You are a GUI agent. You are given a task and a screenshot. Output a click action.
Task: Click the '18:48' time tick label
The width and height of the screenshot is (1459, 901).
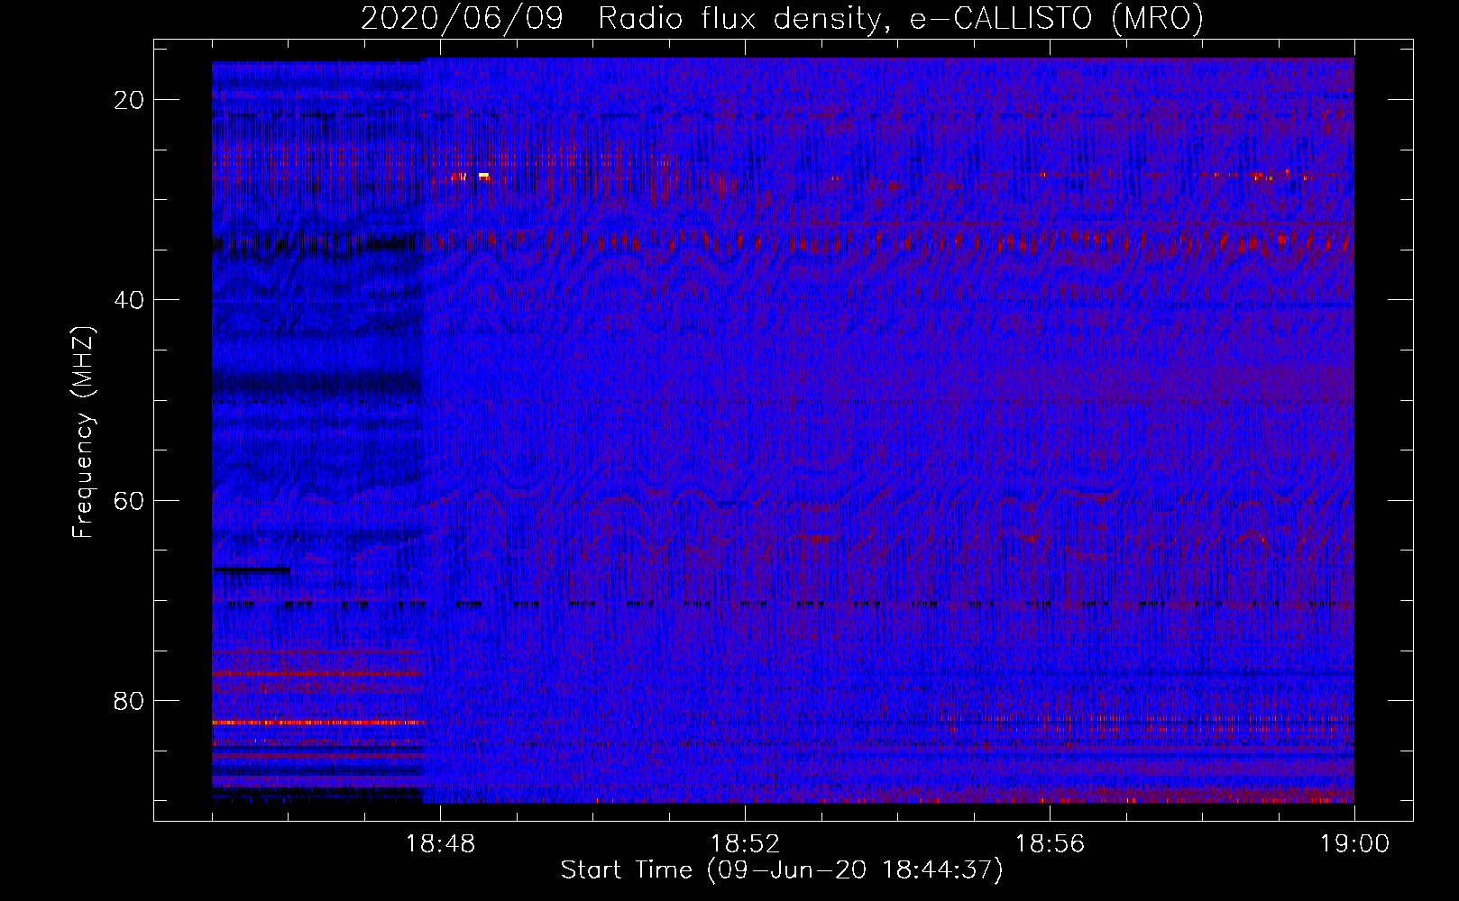440,844
